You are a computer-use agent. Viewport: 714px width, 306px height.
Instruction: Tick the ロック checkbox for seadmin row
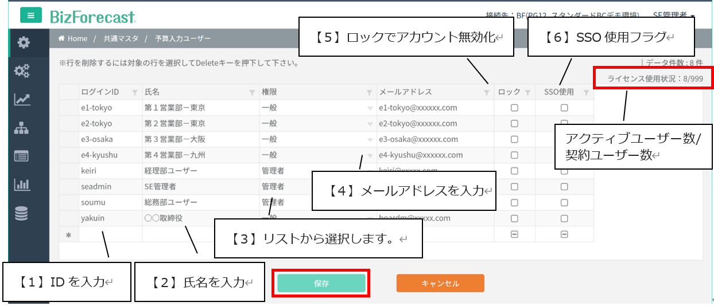coord(514,186)
